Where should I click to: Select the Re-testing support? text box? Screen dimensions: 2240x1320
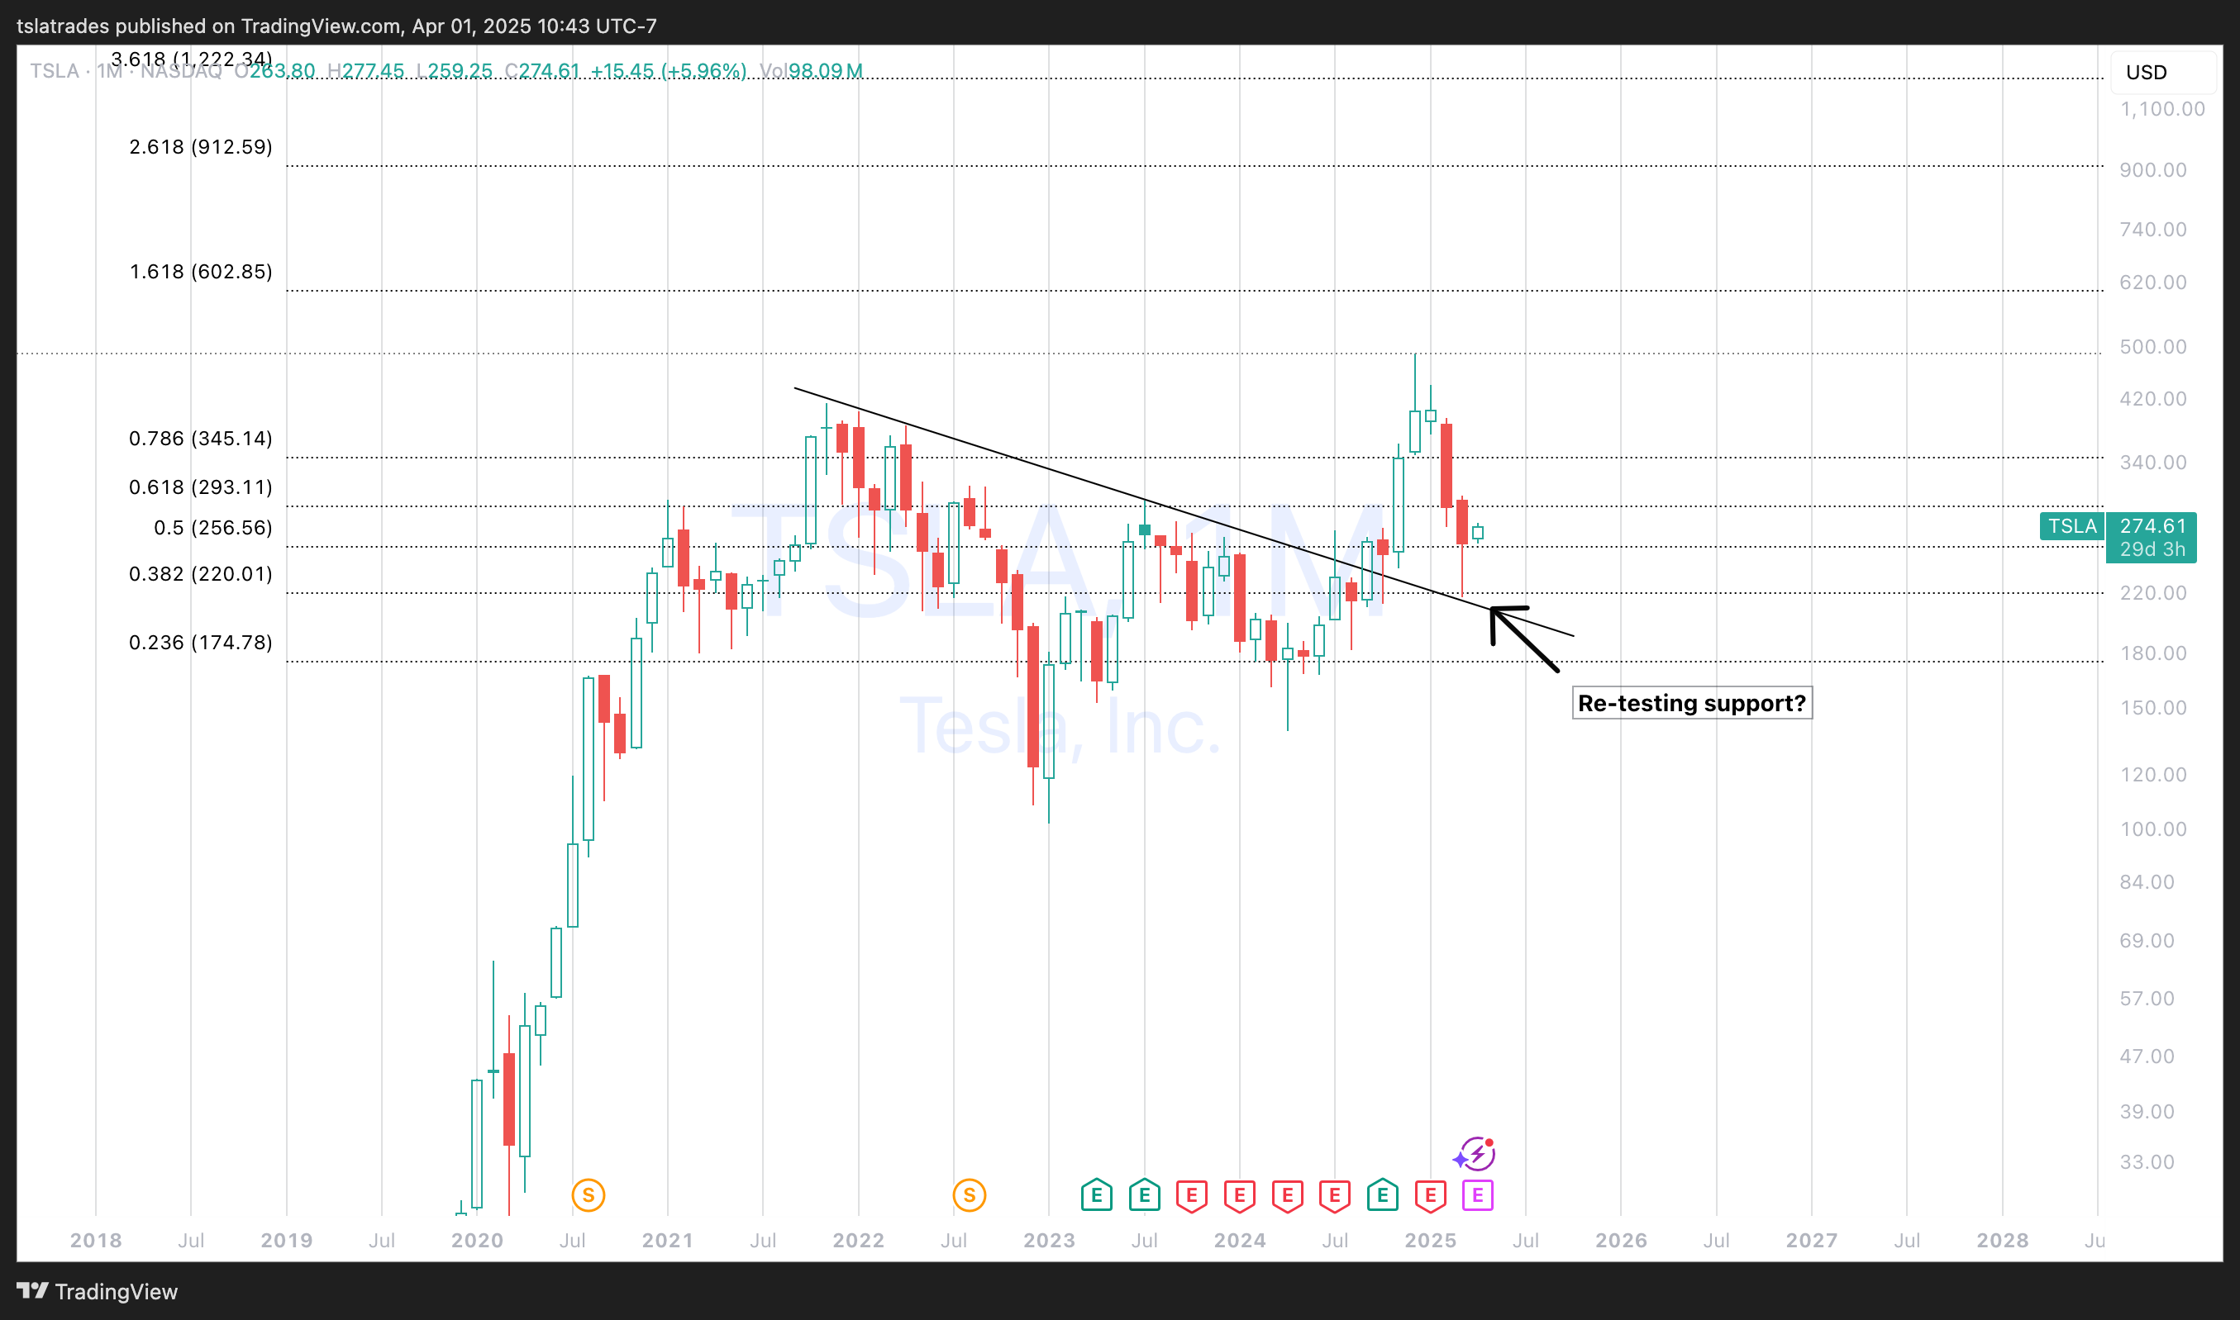tap(1691, 703)
